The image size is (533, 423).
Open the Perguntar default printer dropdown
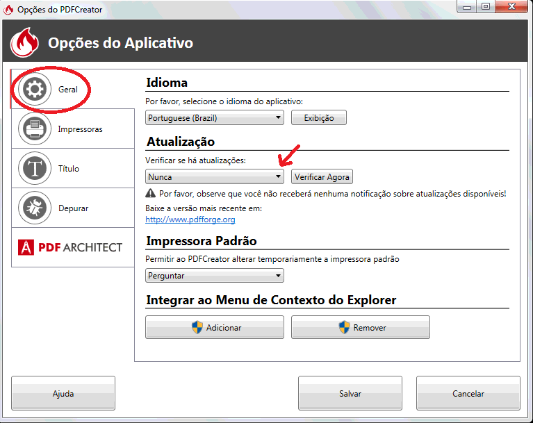tap(215, 276)
